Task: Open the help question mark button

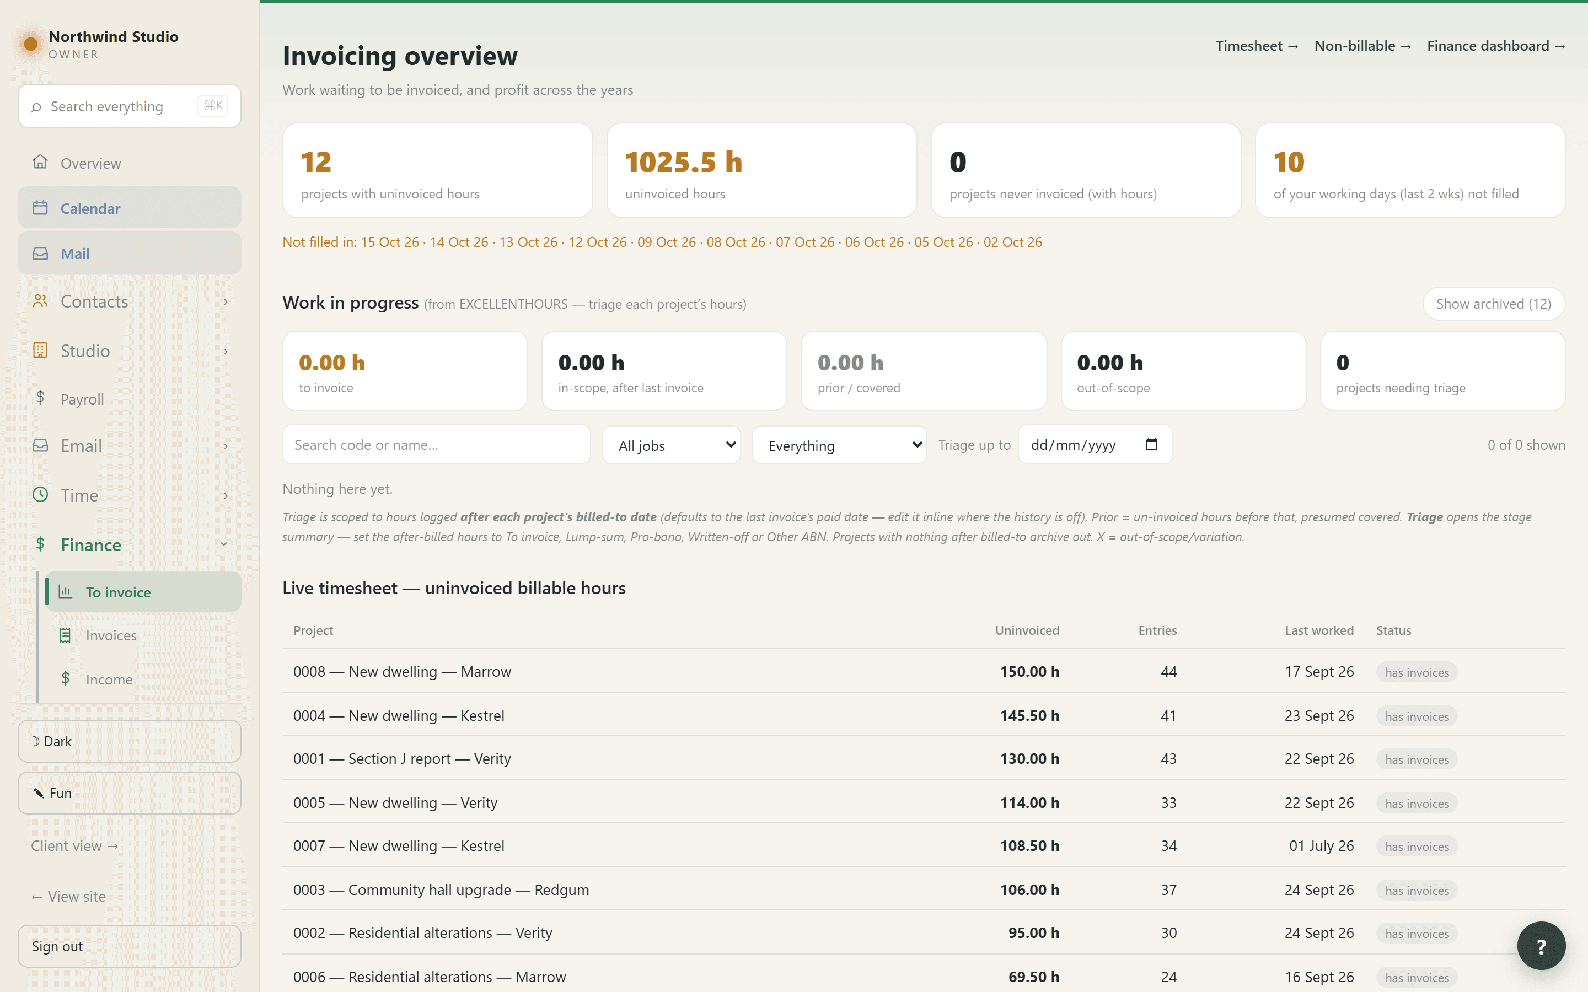Action: pos(1542,946)
